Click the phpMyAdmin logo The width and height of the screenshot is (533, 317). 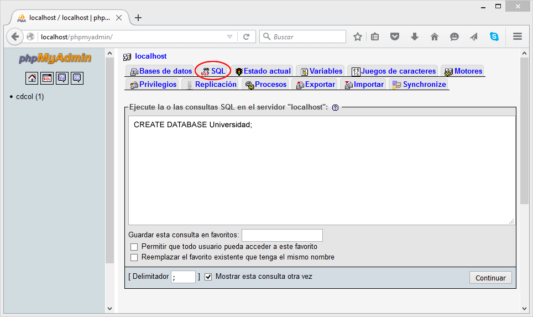tap(55, 58)
